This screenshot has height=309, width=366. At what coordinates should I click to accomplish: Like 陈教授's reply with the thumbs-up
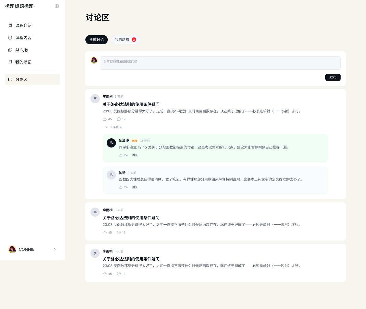[121, 155]
